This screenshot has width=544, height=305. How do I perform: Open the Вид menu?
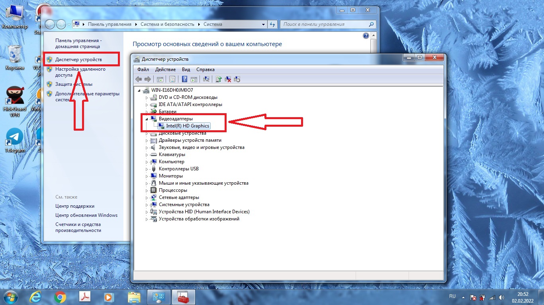[x=186, y=69]
